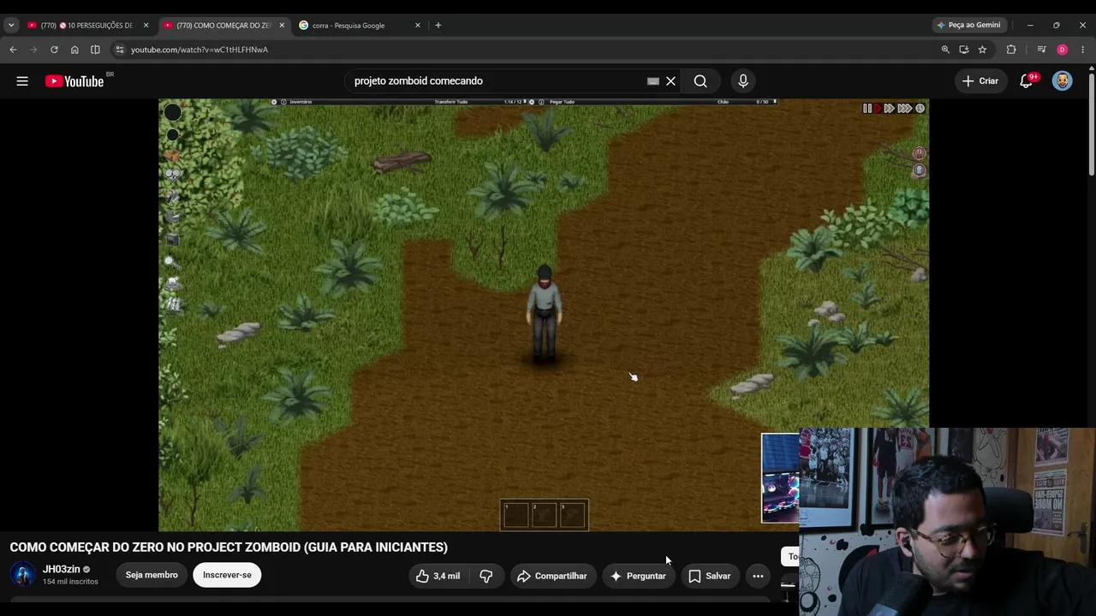Reload the current page

[54, 50]
